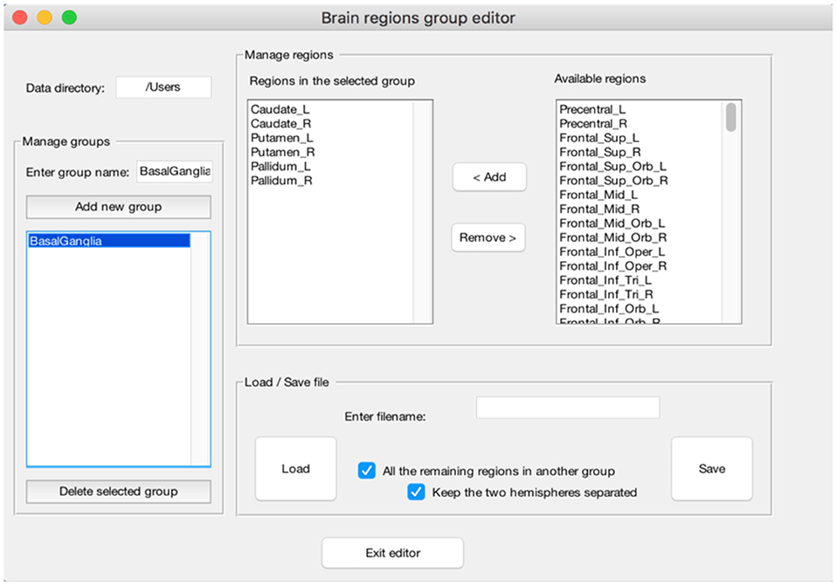The image size is (836, 585).
Task: Select Frontal_Mid_R in Available regions
Action: coord(639,210)
